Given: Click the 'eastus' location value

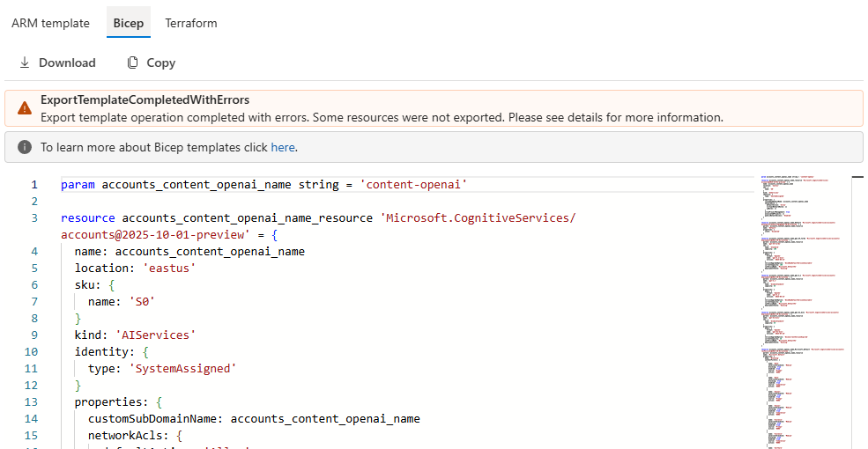Looking at the screenshot, I should 170,269.
